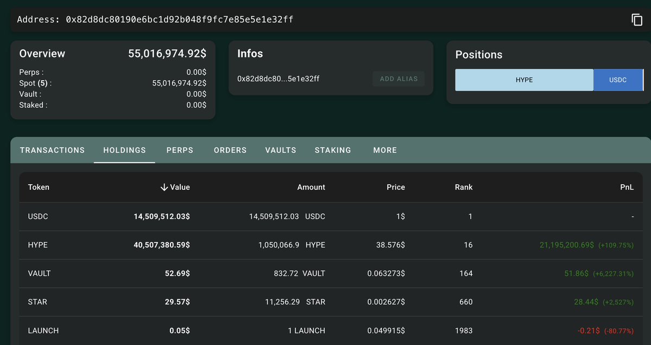Select the VAULT token in holdings
The height and width of the screenshot is (345, 651).
point(39,274)
